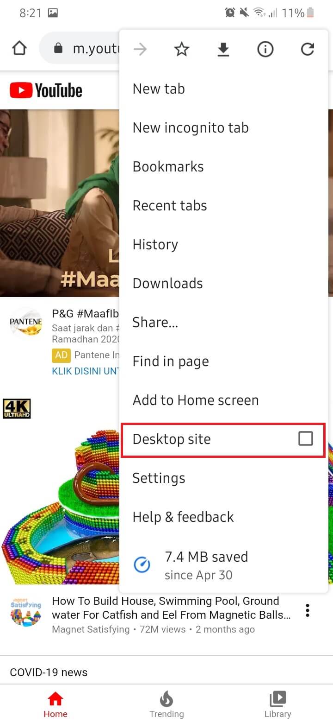Tap the Chrome home icon
333x723 pixels.
click(19, 49)
